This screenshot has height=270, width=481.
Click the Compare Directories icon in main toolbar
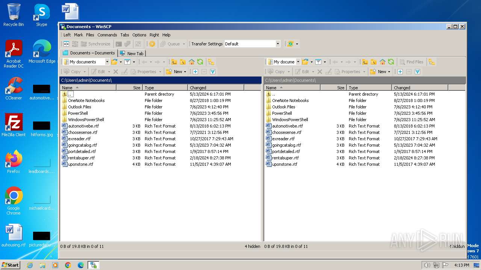66,44
